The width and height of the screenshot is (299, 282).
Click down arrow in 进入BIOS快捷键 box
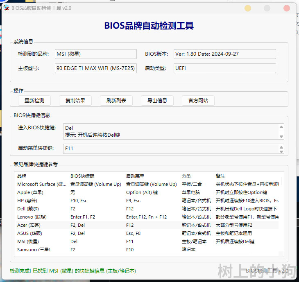[281, 136]
